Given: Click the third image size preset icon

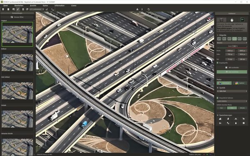Looking at the screenshot, I should (229, 39).
